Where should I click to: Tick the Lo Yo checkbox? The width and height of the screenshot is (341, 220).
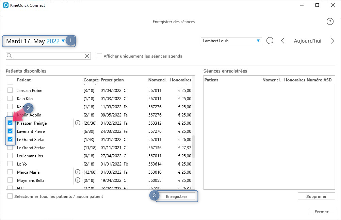tap(10, 164)
